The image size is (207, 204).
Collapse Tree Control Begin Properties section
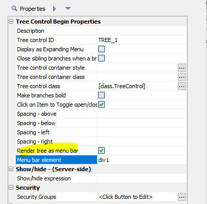tap(11, 22)
